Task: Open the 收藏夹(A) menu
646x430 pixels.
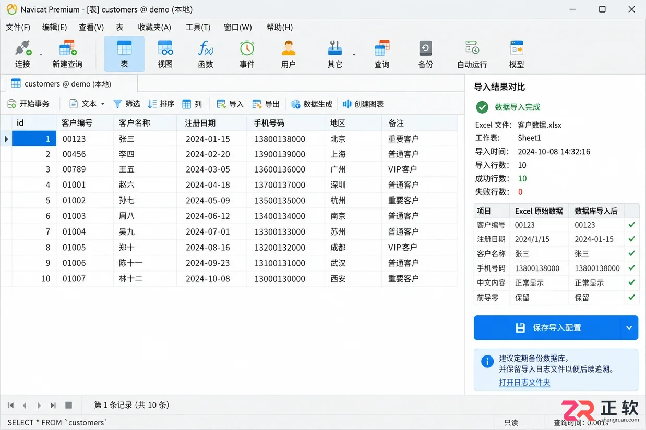Action: [x=154, y=27]
